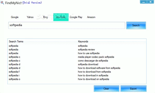Select keyword 'como descargar de softpedia'

(93, 61)
